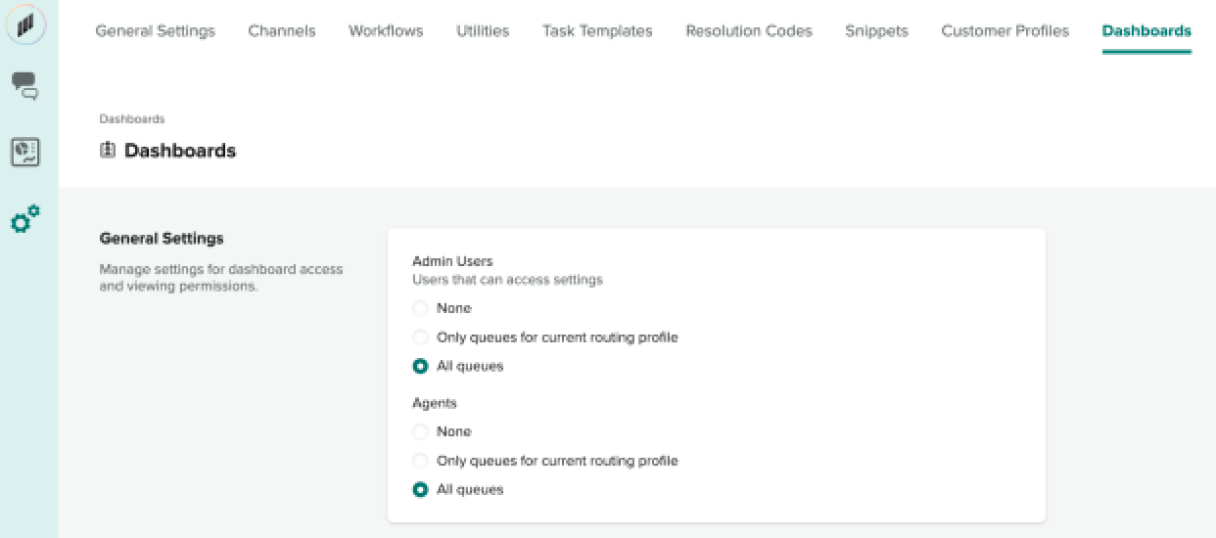
Task: Select None for Admin Users
Action: click(x=420, y=308)
